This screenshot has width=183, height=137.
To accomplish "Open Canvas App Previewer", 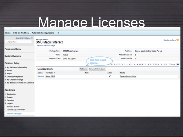I will (16, 110).
